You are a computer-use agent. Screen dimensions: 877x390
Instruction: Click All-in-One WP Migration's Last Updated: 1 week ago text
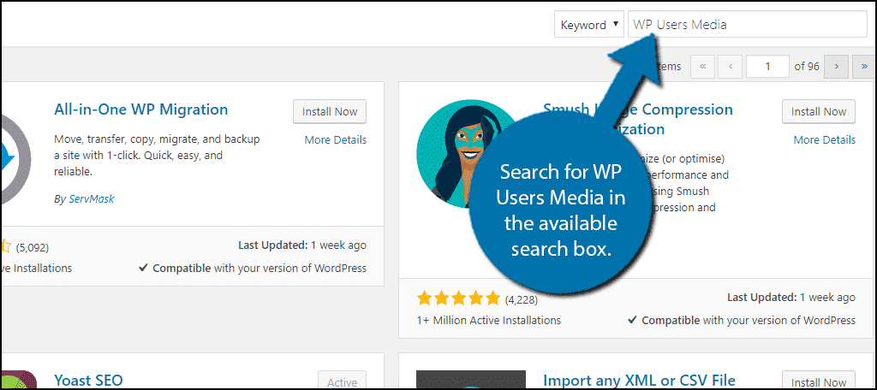302,245
